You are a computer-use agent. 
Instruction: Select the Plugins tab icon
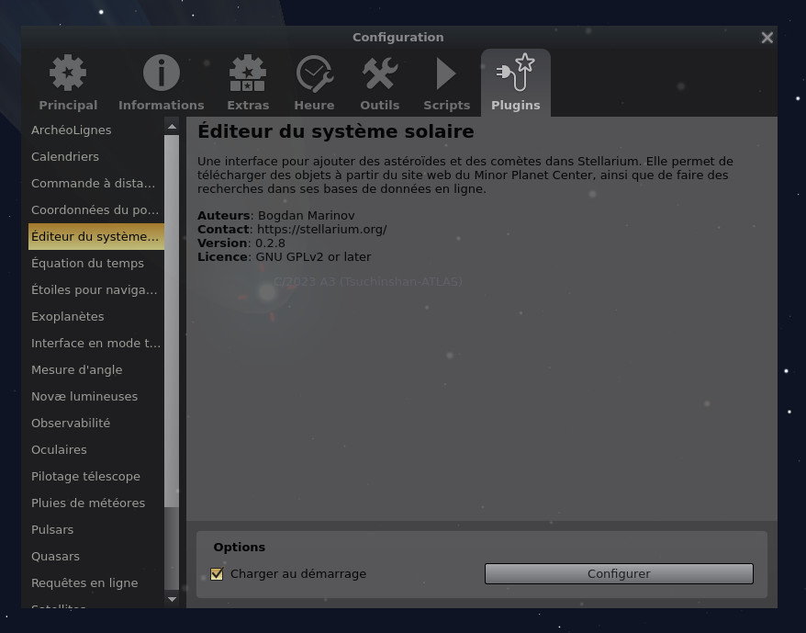click(x=516, y=73)
